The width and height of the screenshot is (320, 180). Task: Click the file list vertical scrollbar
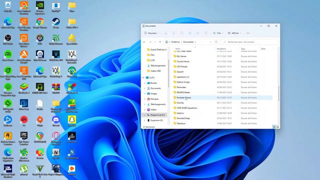278,93
